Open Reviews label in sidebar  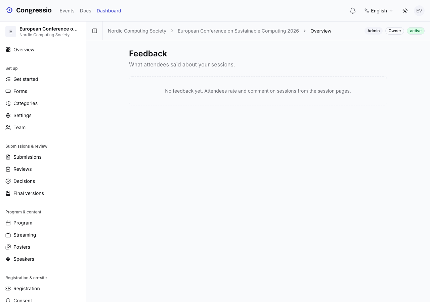[23, 169]
